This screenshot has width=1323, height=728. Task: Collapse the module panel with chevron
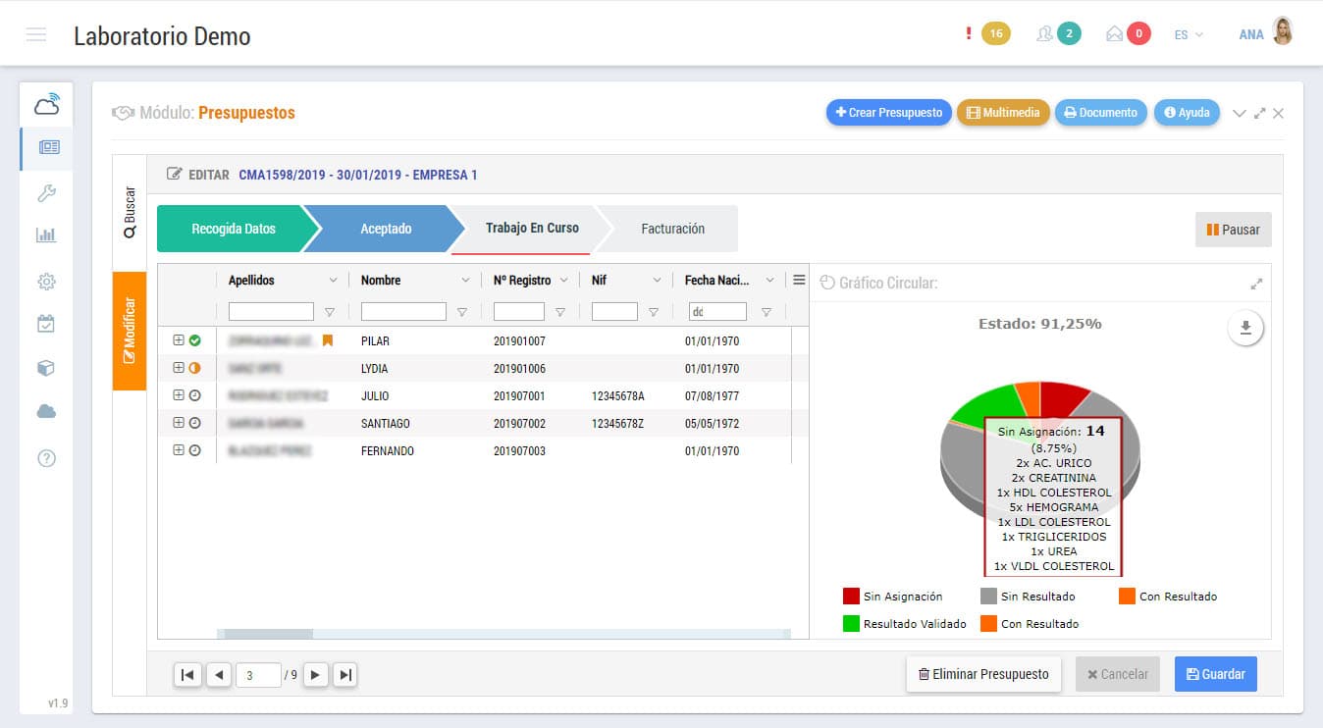tap(1240, 114)
